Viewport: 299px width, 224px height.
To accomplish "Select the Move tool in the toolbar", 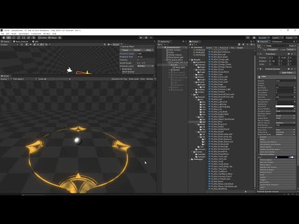I will (9, 37).
